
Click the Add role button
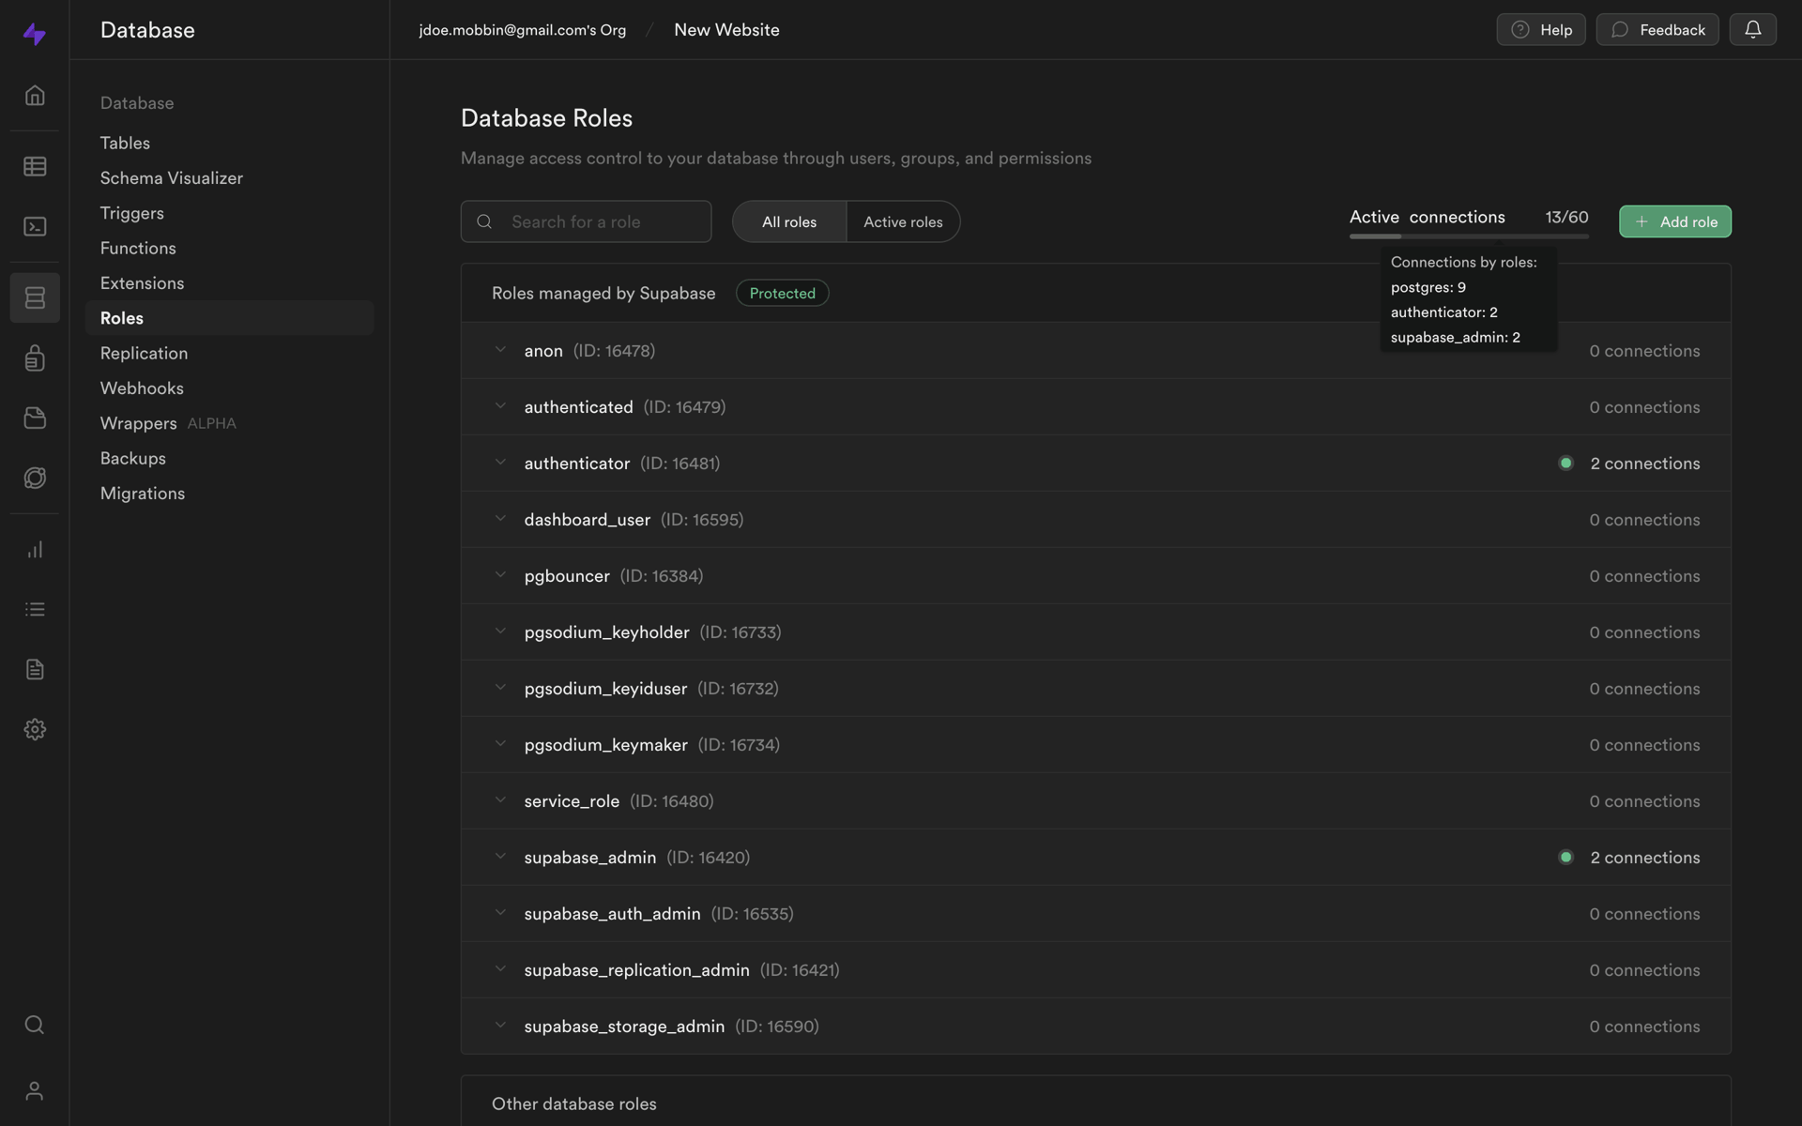coord(1674,221)
